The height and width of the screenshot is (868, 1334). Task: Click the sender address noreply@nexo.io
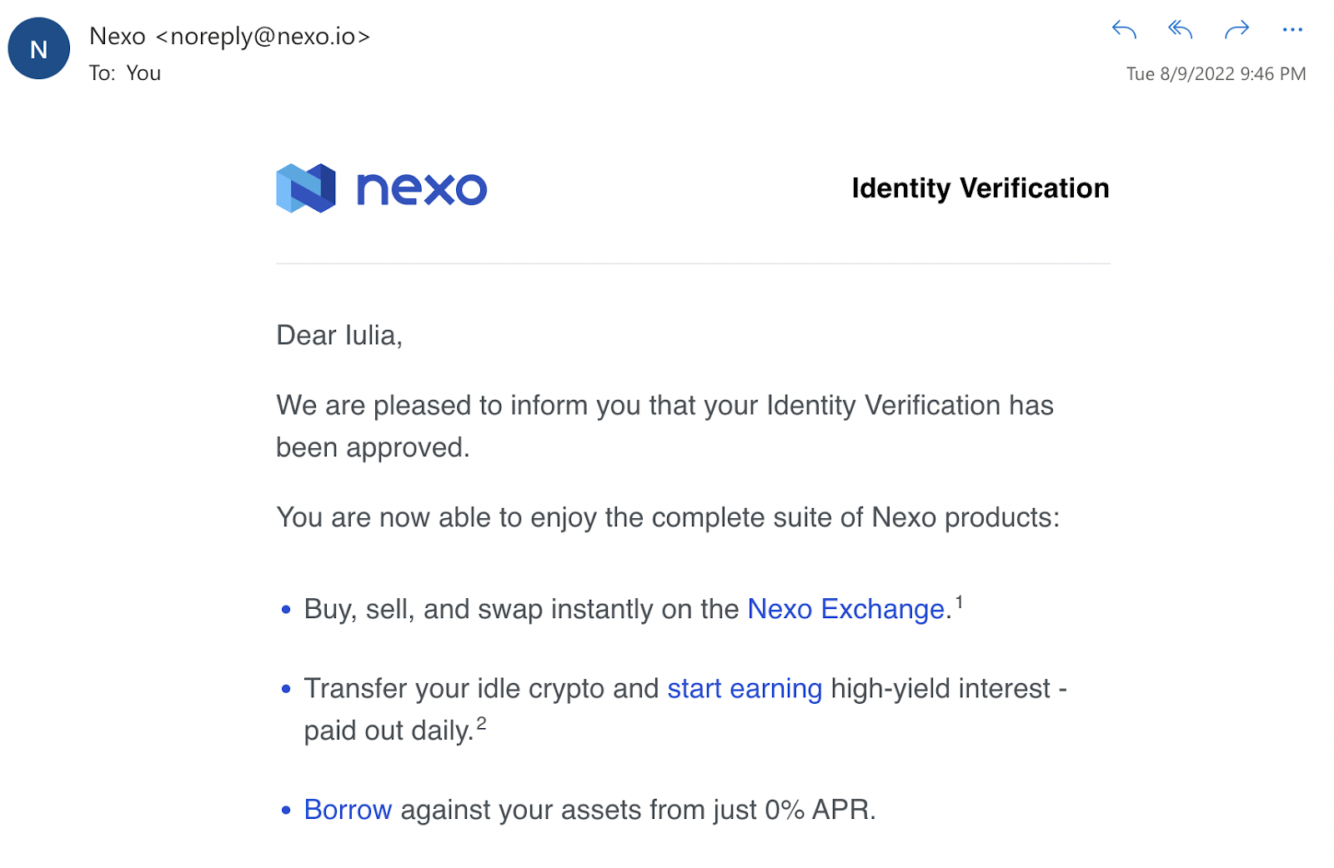(x=263, y=37)
